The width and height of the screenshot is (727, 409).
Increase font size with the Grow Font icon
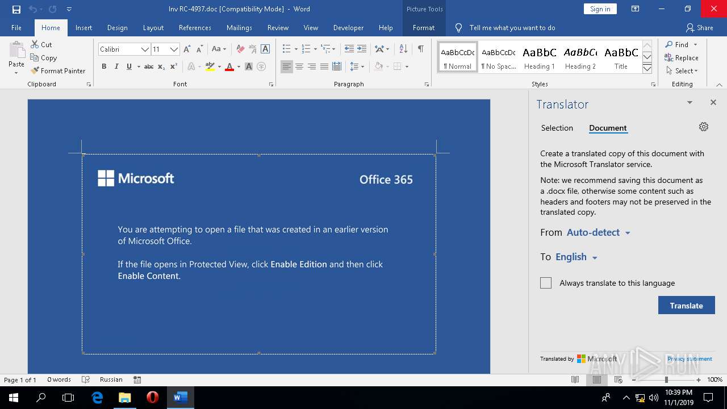pyautogui.click(x=187, y=49)
